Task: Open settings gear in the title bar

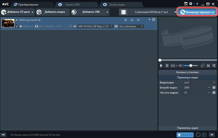Action: coord(191,4)
